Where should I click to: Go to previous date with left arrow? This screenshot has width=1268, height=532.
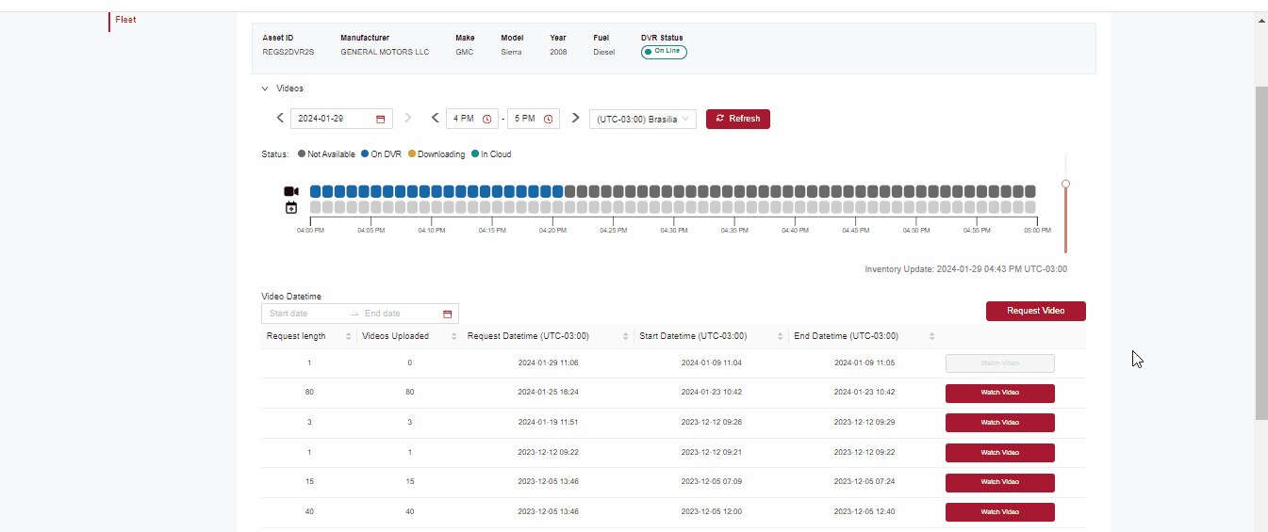coord(280,118)
